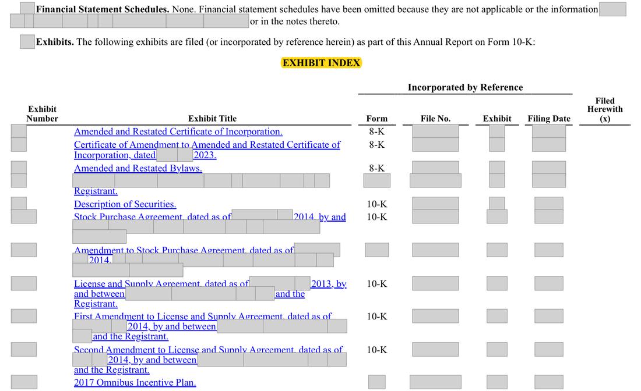Click the Description of Securities link

click(125, 204)
